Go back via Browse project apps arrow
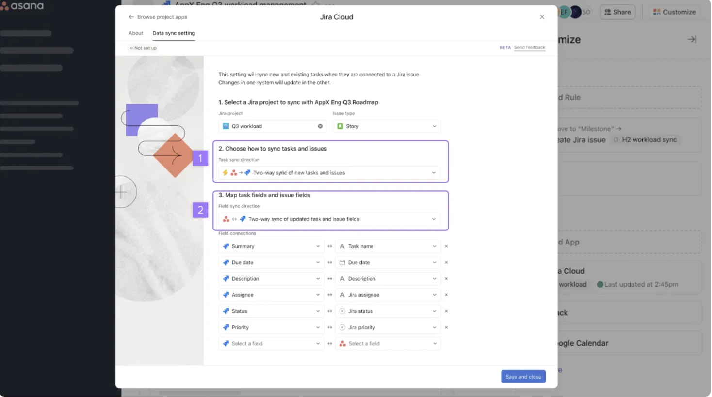 tap(131, 17)
